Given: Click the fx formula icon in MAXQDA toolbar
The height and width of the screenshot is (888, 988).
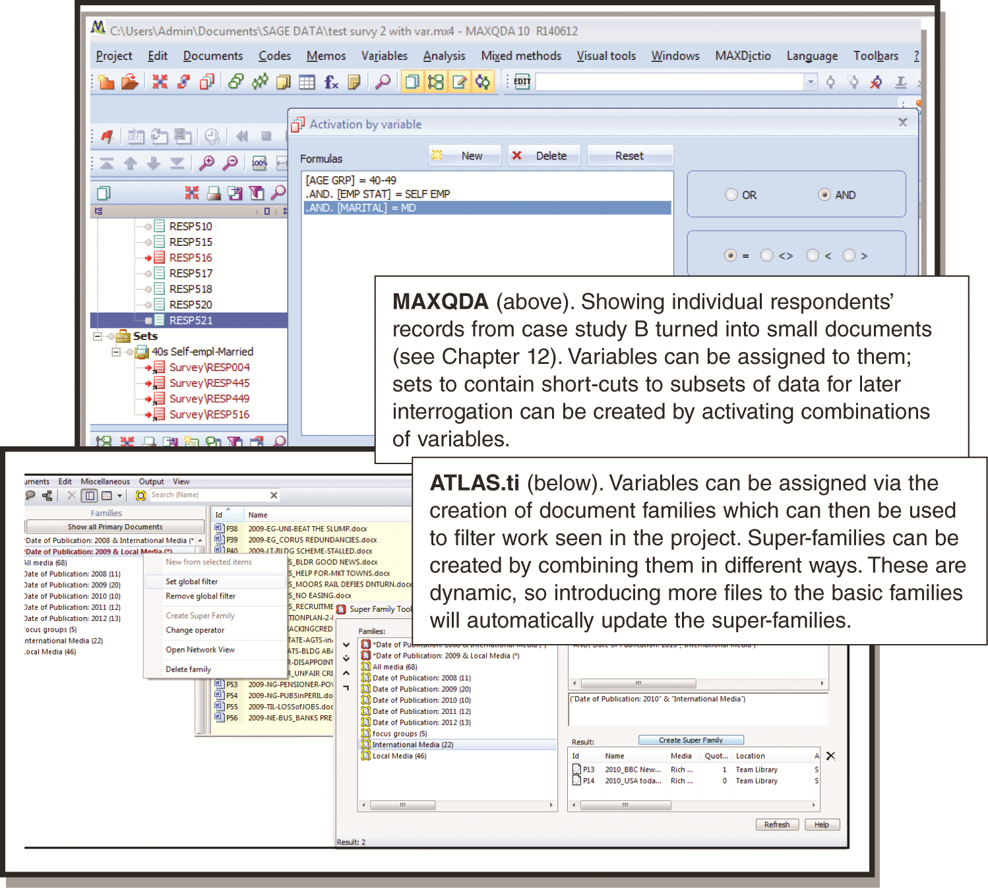Looking at the screenshot, I should point(331,82).
